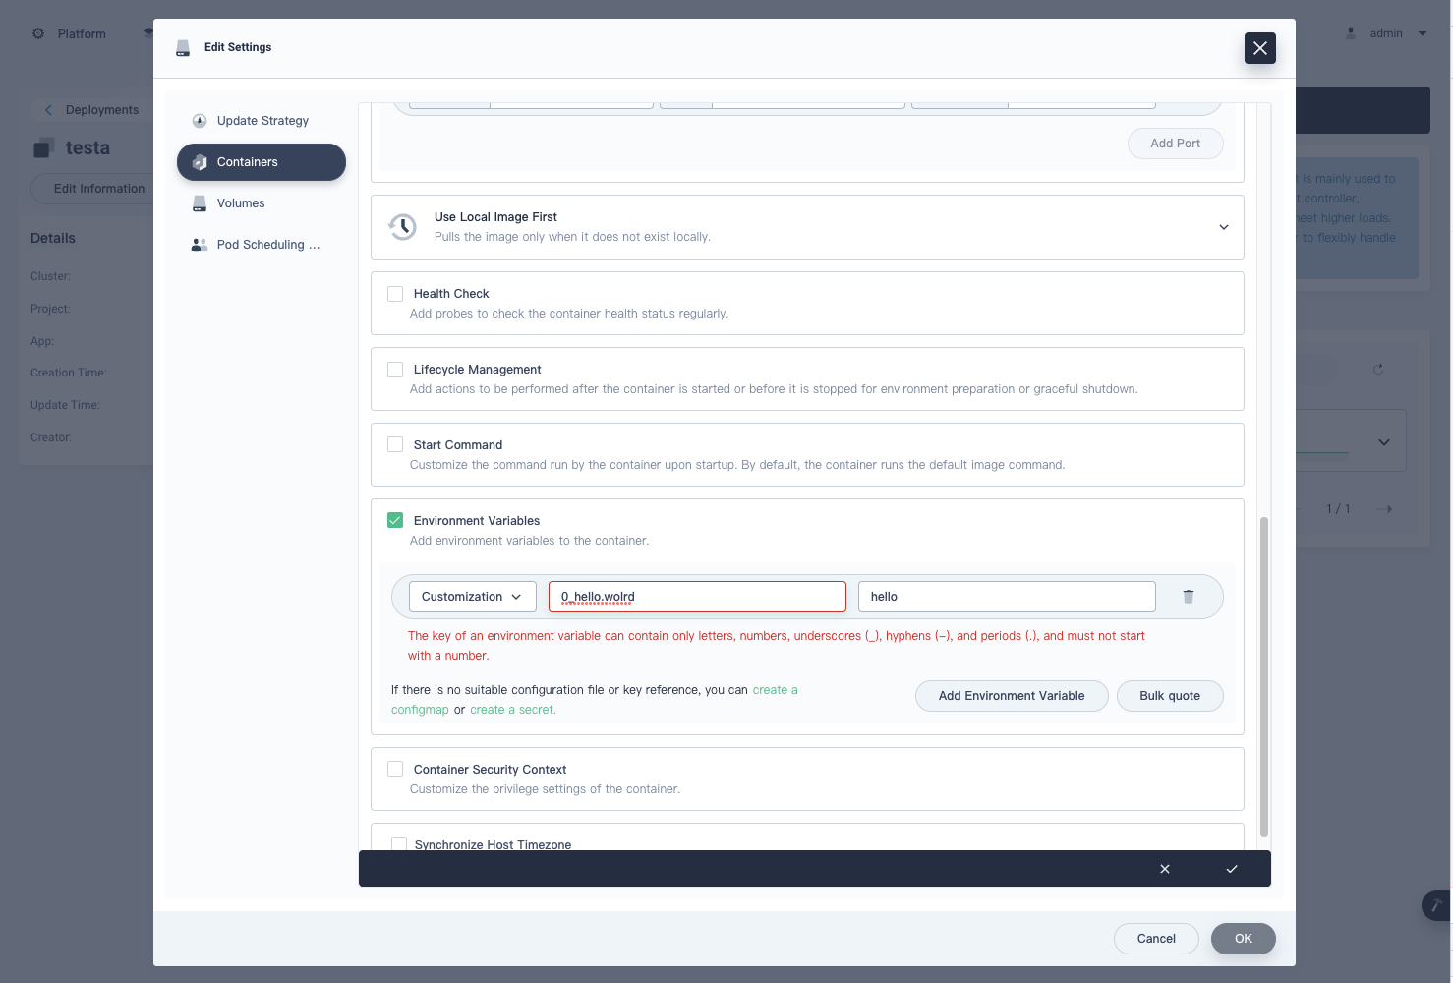
Task: Enable the Start Command checkbox
Action: [395, 444]
